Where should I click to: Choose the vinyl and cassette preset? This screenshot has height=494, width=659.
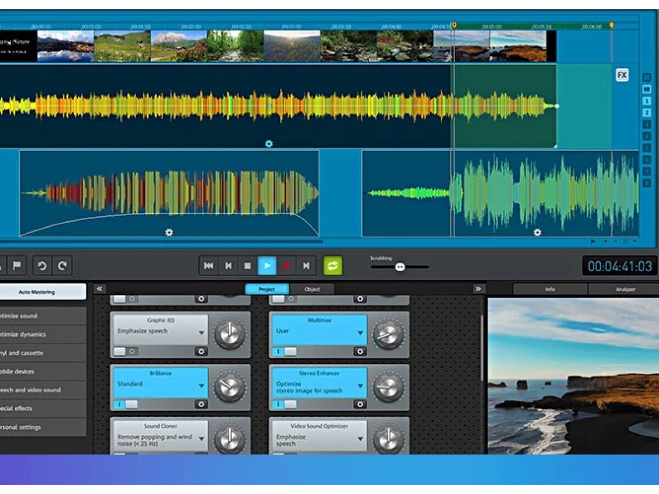[43, 353]
